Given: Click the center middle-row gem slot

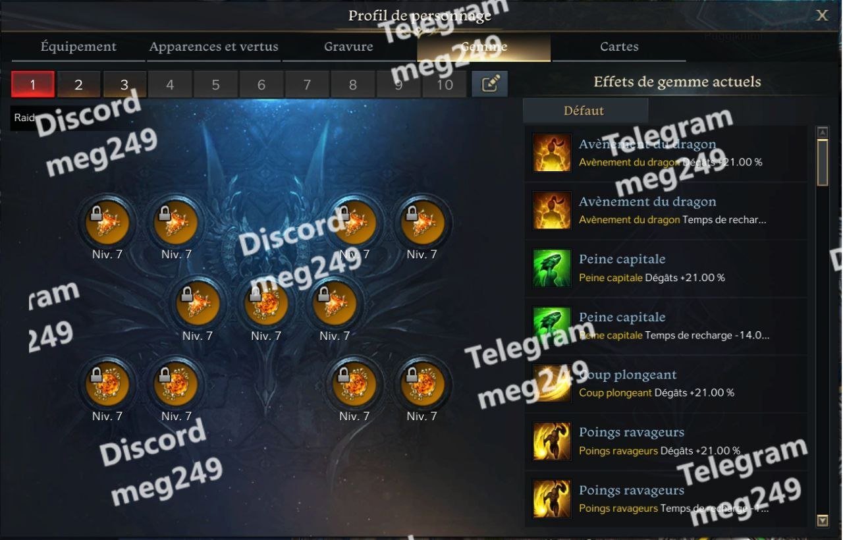Looking at the screenshot, I should [x=266, y=304].
